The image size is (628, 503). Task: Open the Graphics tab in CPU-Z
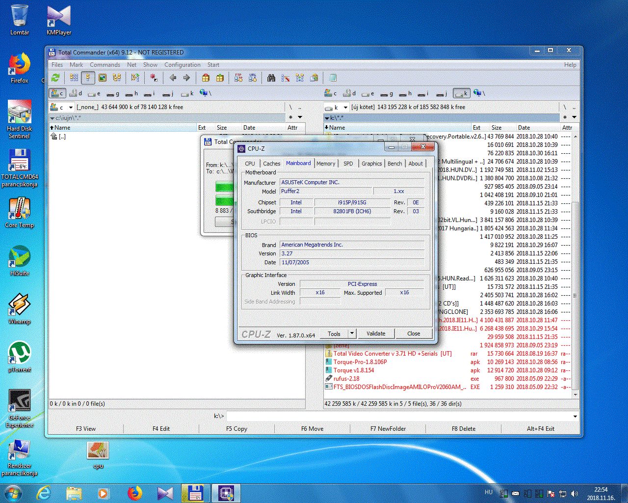tap(372, 164)
